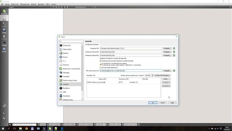Screen dimensions: 232x131
Task: Apply the Android settings
Action: pos(172,103)
